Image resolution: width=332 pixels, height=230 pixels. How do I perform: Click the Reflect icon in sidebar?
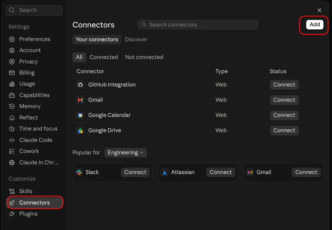pyautogui.click(x=12, y=118)
